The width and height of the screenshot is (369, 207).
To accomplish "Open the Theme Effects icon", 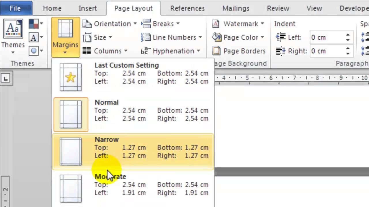I will [x=34, y=51].
